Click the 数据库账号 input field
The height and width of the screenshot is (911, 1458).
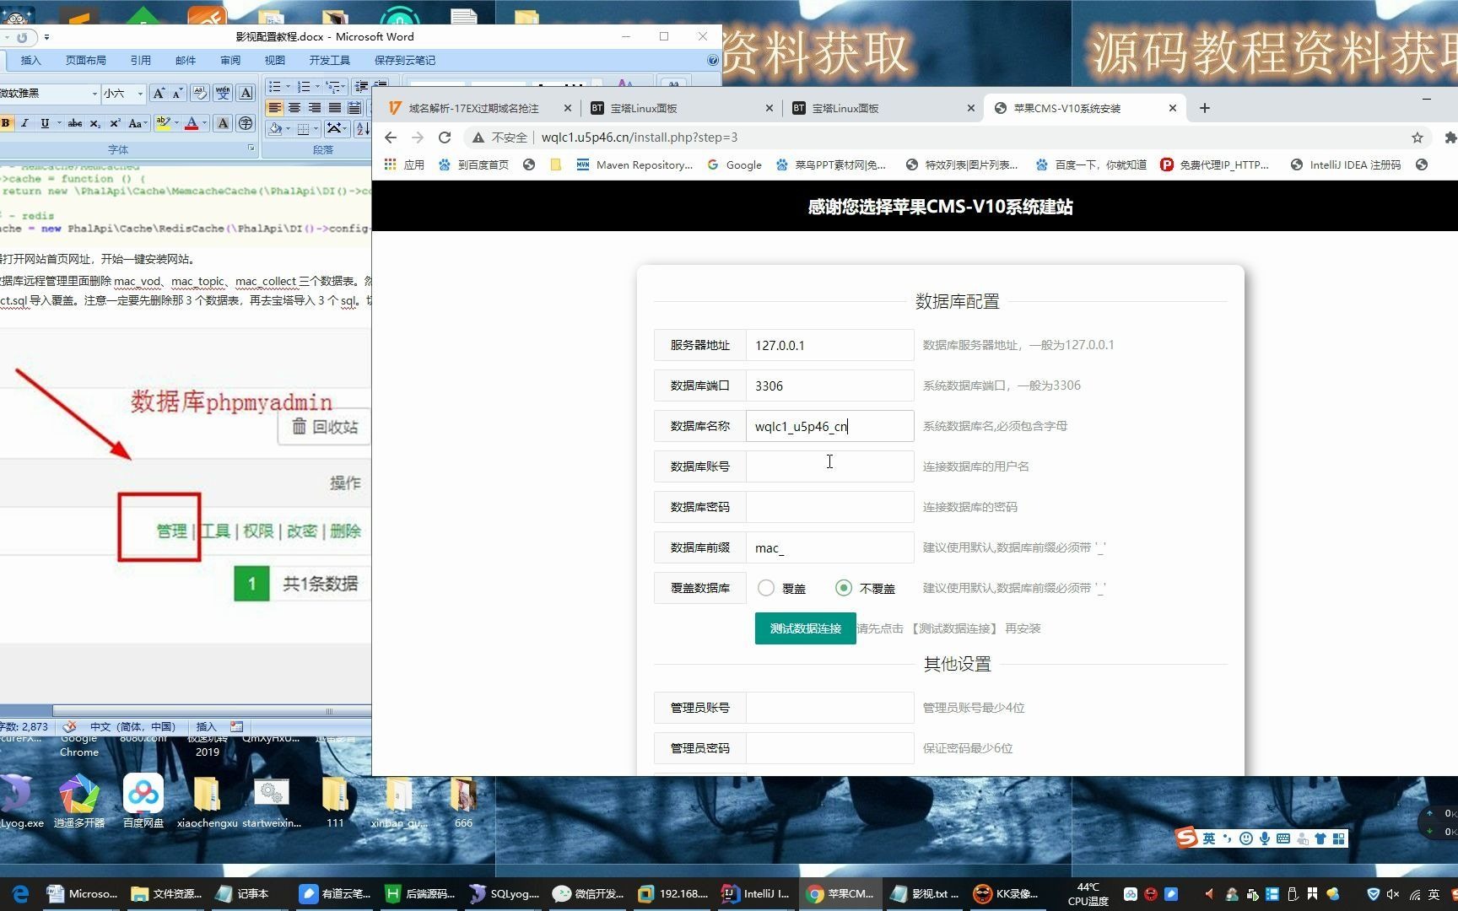829,466
